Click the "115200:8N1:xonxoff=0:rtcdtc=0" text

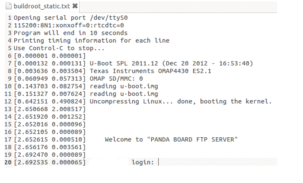pos(69,25)
